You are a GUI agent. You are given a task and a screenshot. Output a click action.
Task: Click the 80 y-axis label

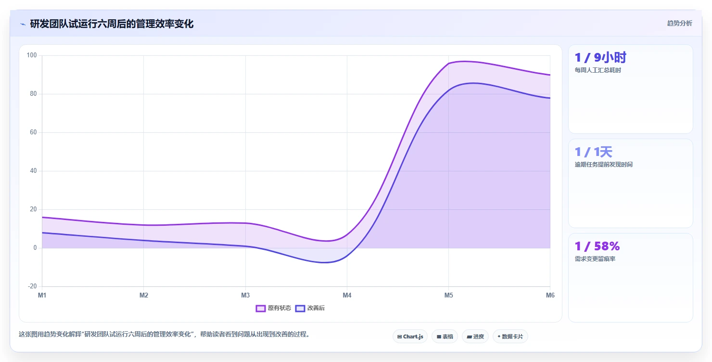click(33, 94)
